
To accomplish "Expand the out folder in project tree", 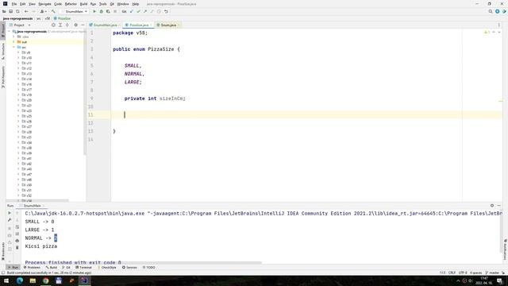I will coord(13,42).
